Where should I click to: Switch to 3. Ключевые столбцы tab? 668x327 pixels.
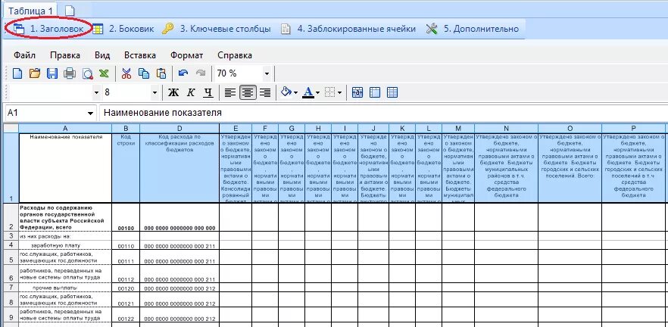point(217,29)
